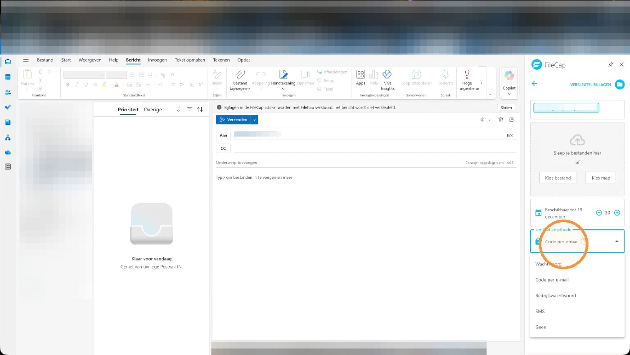Select SMS verification method
This screenshot has height=355, width=630.
[577, 311]
